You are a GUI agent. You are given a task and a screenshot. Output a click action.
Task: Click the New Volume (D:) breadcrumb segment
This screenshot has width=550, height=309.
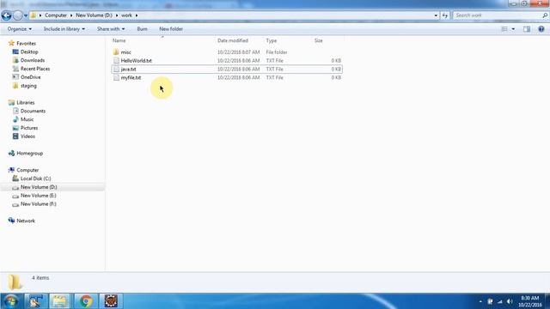click(x=94, y=15)
